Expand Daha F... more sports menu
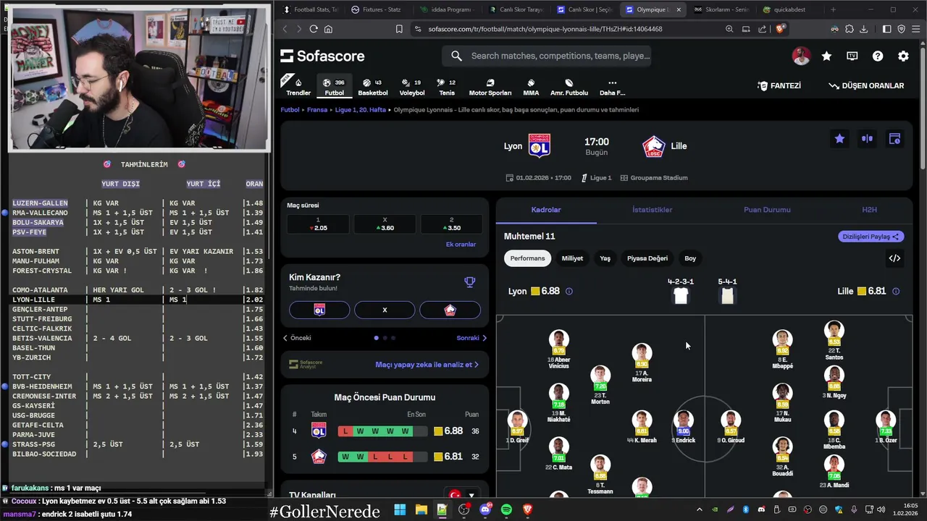 point(612,87)
